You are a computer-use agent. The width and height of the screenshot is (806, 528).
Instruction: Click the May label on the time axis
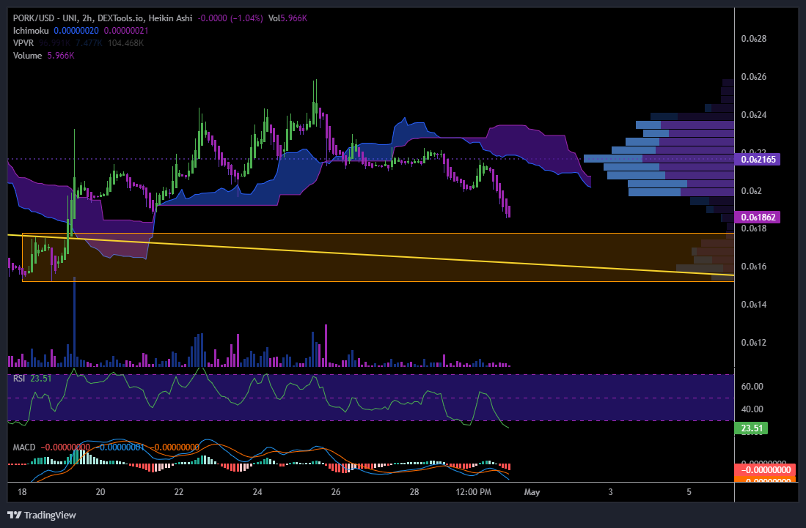tap(532, 493)
